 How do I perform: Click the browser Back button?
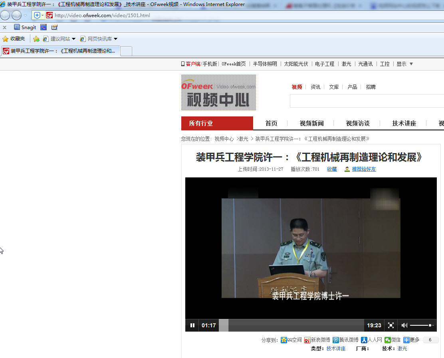coord(5,16)
